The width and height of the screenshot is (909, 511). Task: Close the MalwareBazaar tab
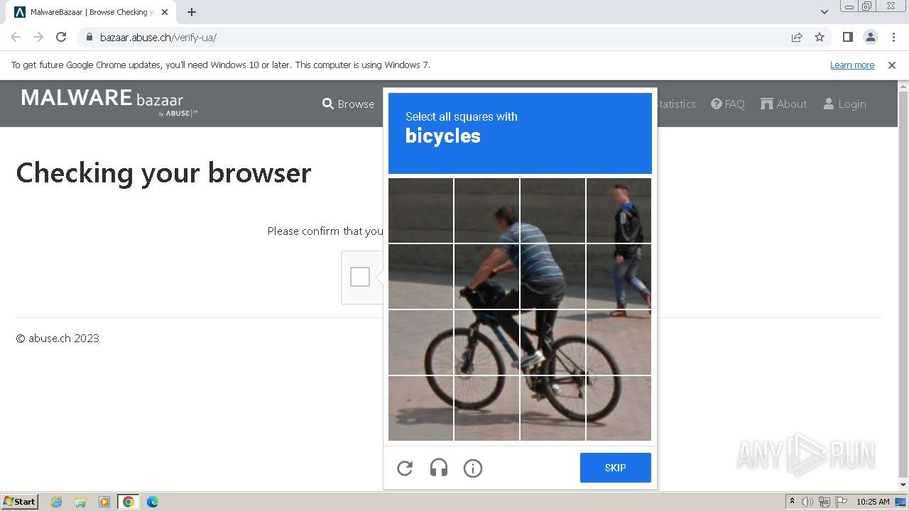[165, 12]
